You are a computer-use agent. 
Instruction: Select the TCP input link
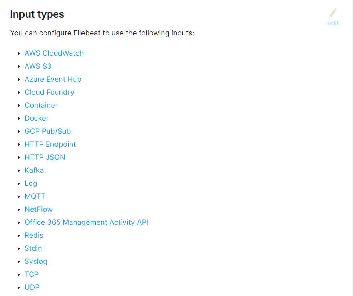[31, 274]
